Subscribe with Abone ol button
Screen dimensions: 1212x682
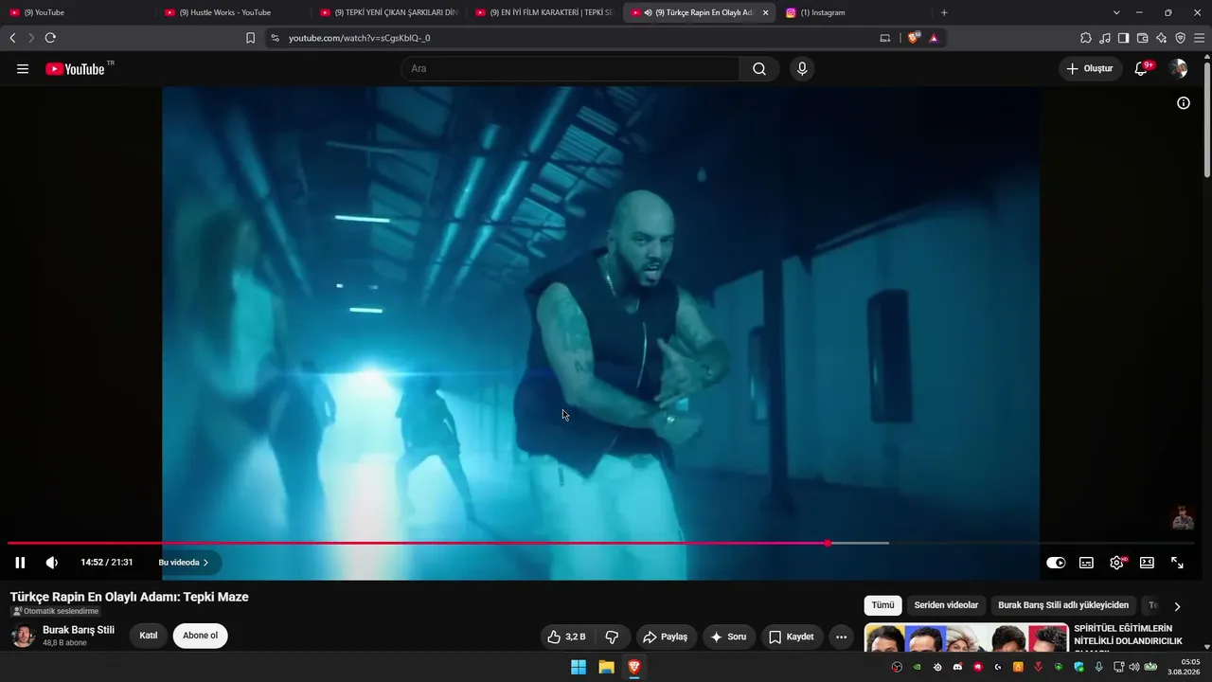200,636
